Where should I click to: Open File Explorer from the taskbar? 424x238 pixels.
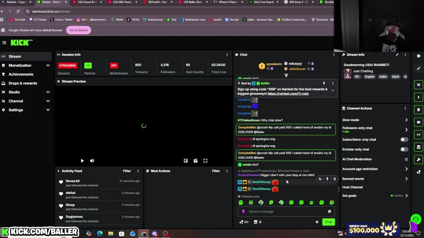click(111, 234)
